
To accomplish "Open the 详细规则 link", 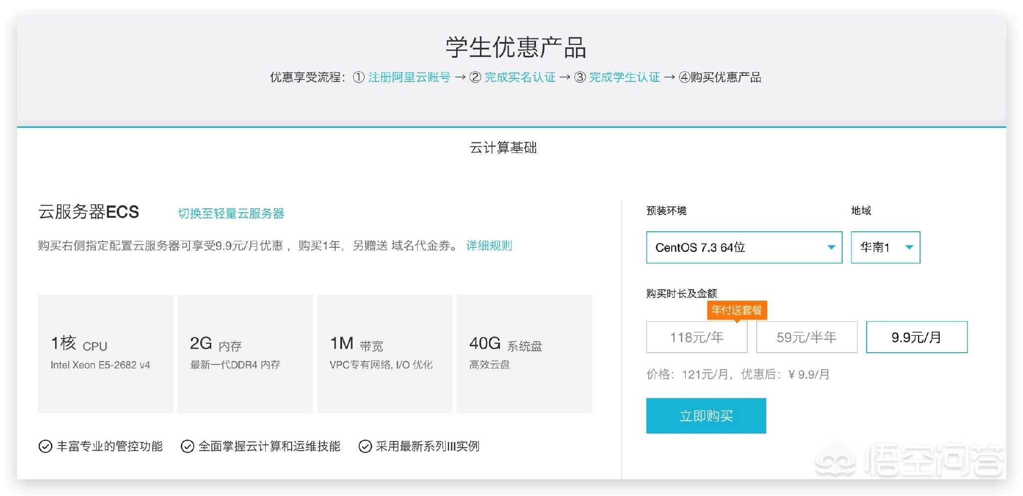I will point(489,246).
